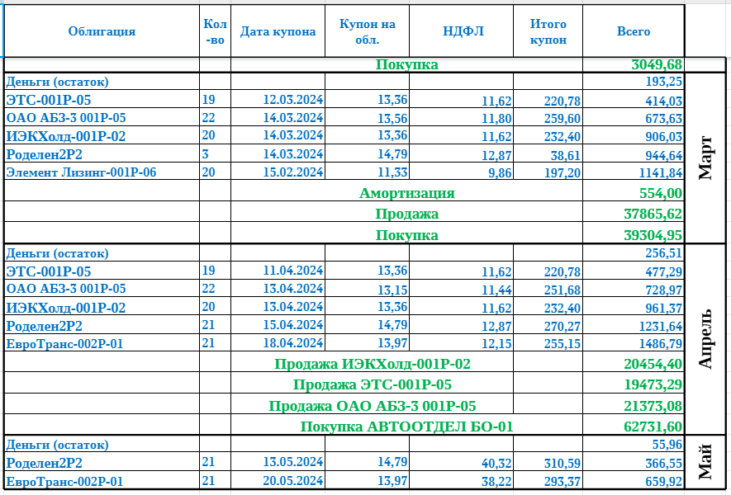Viewport: 731px width, 495px height.
Task: Select the coupon value 13,15
Action: coord(392,290)
